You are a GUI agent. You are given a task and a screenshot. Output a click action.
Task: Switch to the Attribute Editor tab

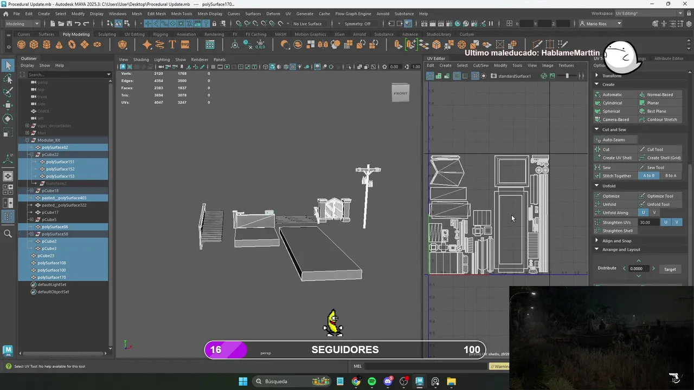(669, 58)
